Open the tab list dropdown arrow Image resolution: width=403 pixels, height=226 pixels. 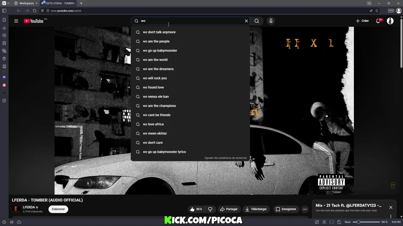(x=369, y=3)
